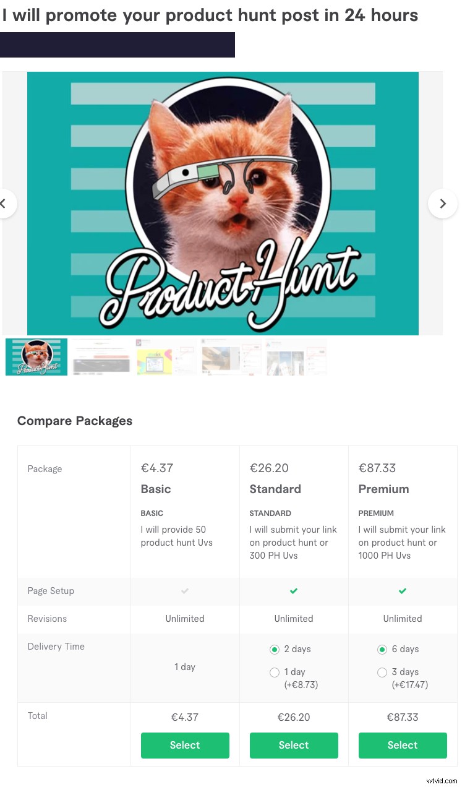Click the second gallery thumbnail
470x787 pixels.
[101, 357]
